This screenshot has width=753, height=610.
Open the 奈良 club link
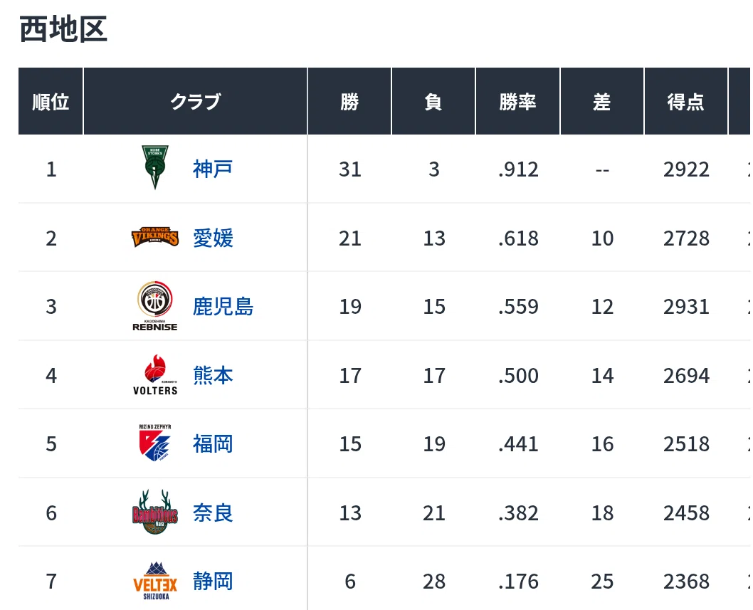[213, 513]
